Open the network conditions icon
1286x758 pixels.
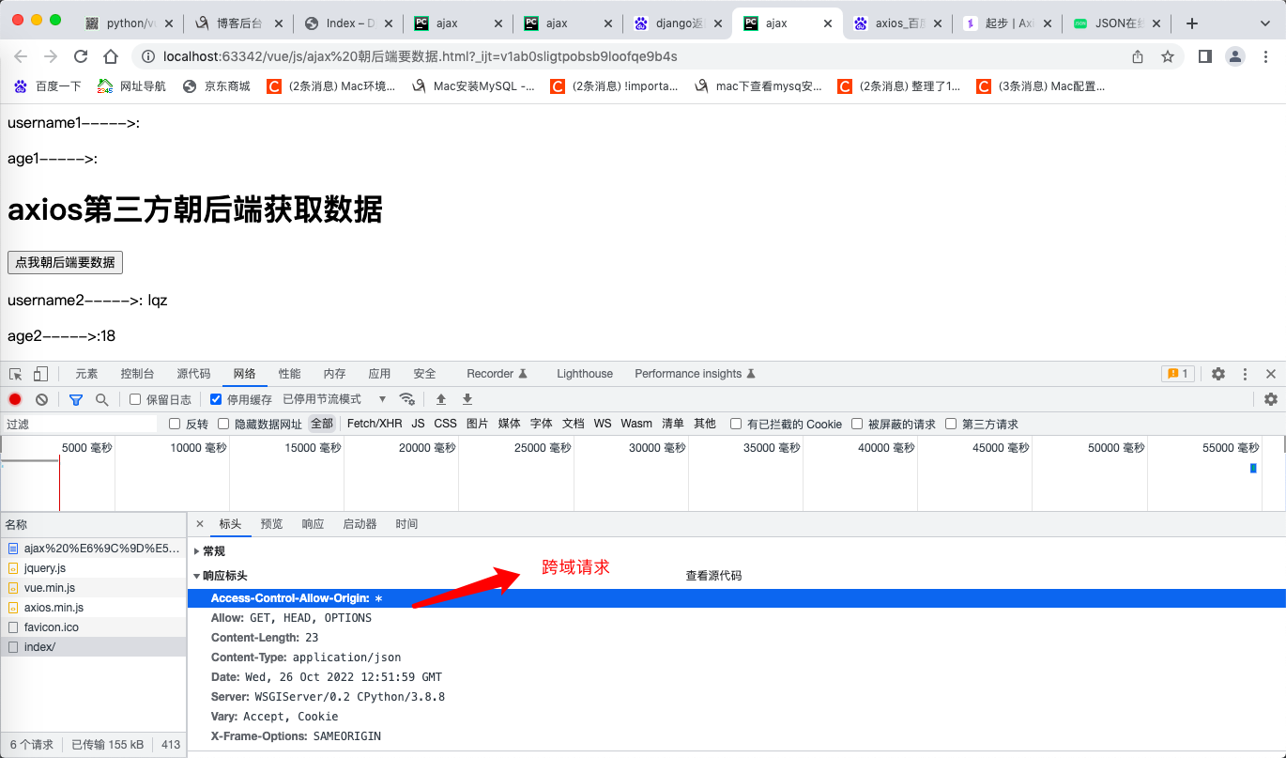point(407,399)
